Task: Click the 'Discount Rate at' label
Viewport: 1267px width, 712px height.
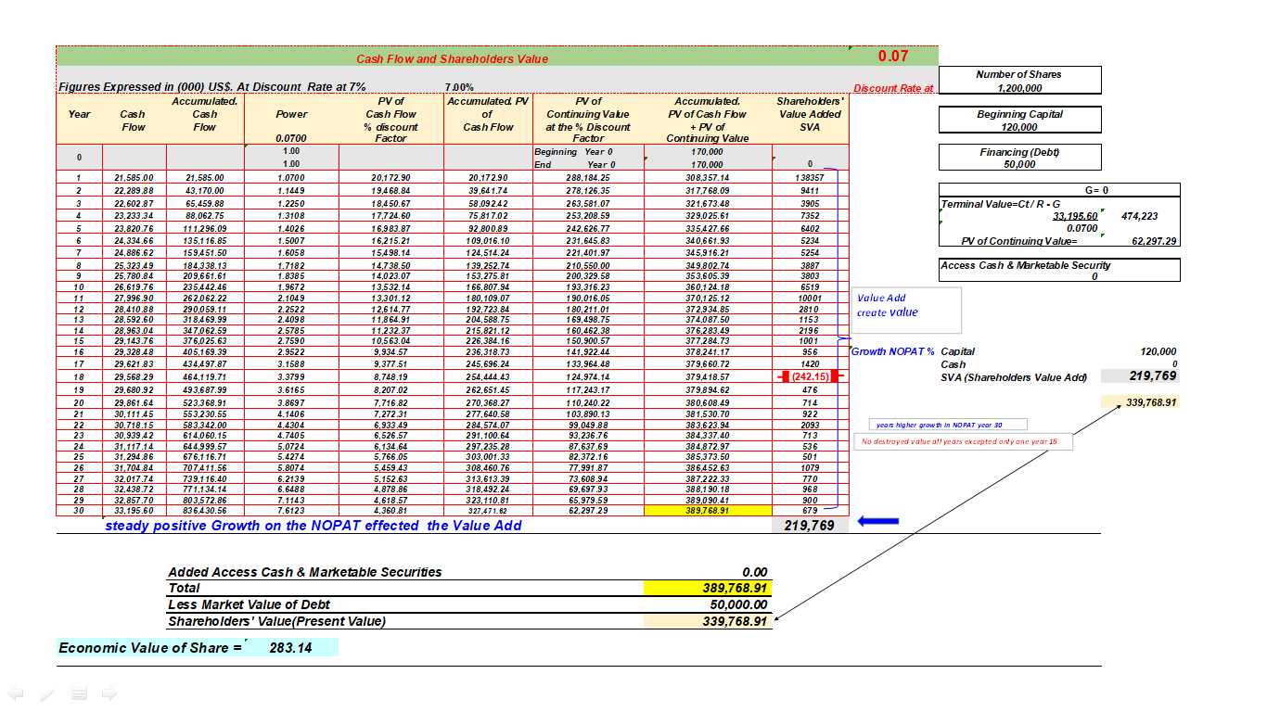Action: [894, 89]
